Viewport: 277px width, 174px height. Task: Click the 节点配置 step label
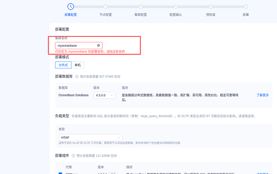pyautogui.click(x=106, y=15)
